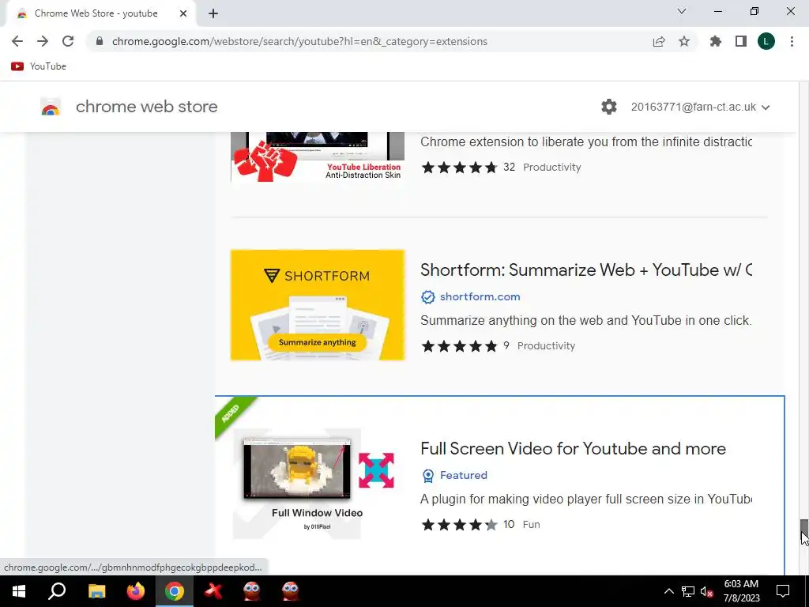Click the muted volume tray icon
The image size is (809, 607).
[x=707, y=591]
